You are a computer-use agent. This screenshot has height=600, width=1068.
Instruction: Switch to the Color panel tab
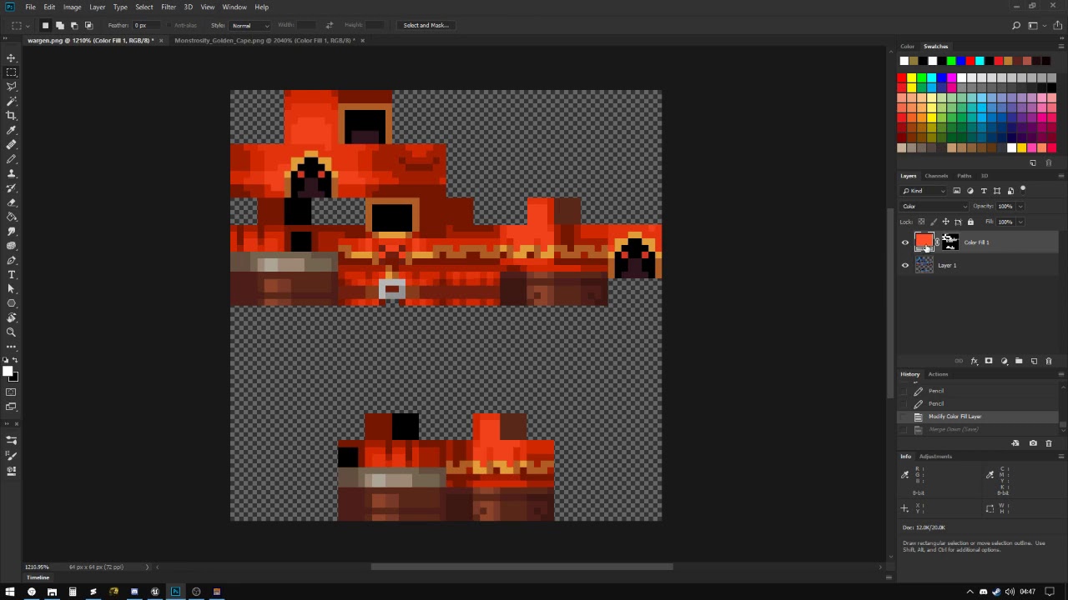[907, 47]
